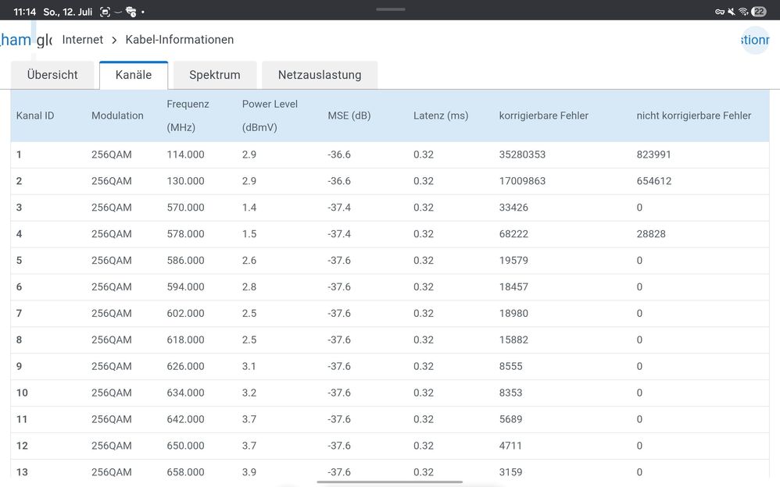Tap the top center drag handle pill
This screenshot has width=780, height=487.
pos(391,9)
